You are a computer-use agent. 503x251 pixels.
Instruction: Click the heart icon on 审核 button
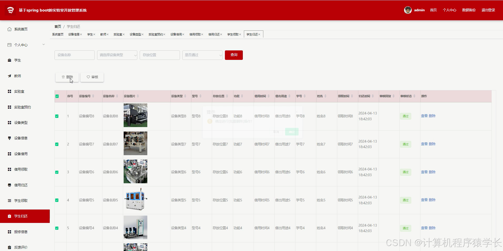88,77
